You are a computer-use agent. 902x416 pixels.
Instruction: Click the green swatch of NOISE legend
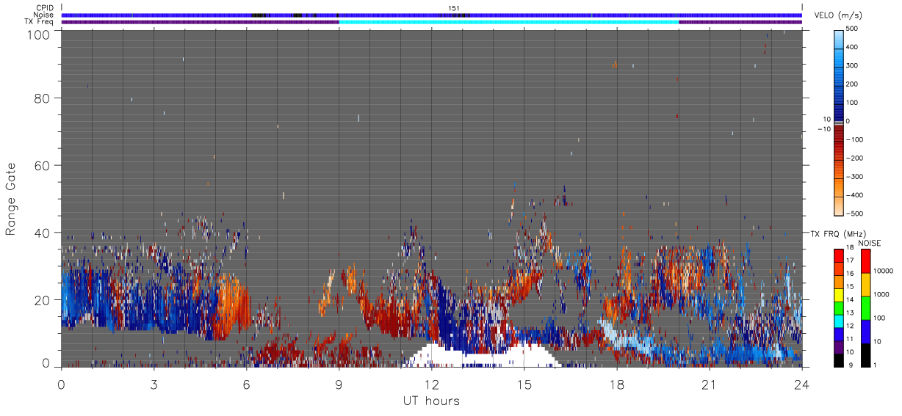(x=865, y=307)
